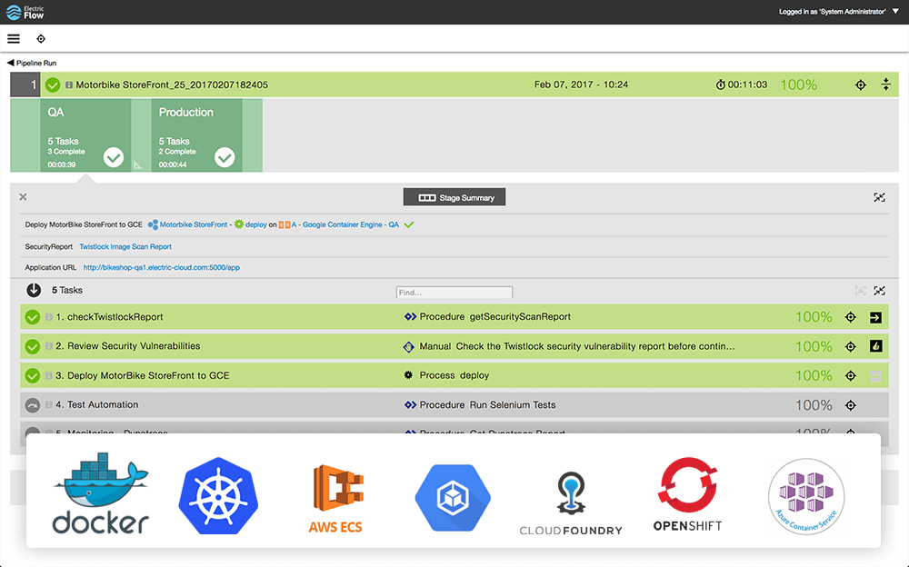The width and height of the screenshot is (909, 567).
Task: Click the target icon for Test Automation task
Action: pyautogui.click(x=851, y=405)
